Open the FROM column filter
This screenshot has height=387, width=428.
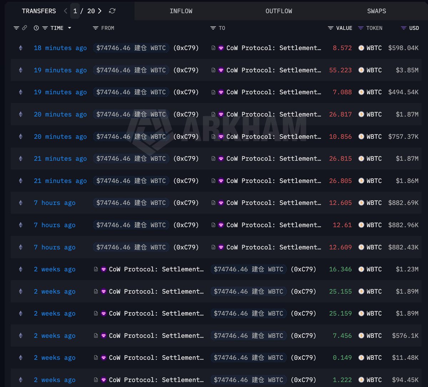pyautogui.click(x=95, y=28)
